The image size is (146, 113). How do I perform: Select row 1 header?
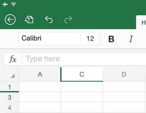click(9, 87)
